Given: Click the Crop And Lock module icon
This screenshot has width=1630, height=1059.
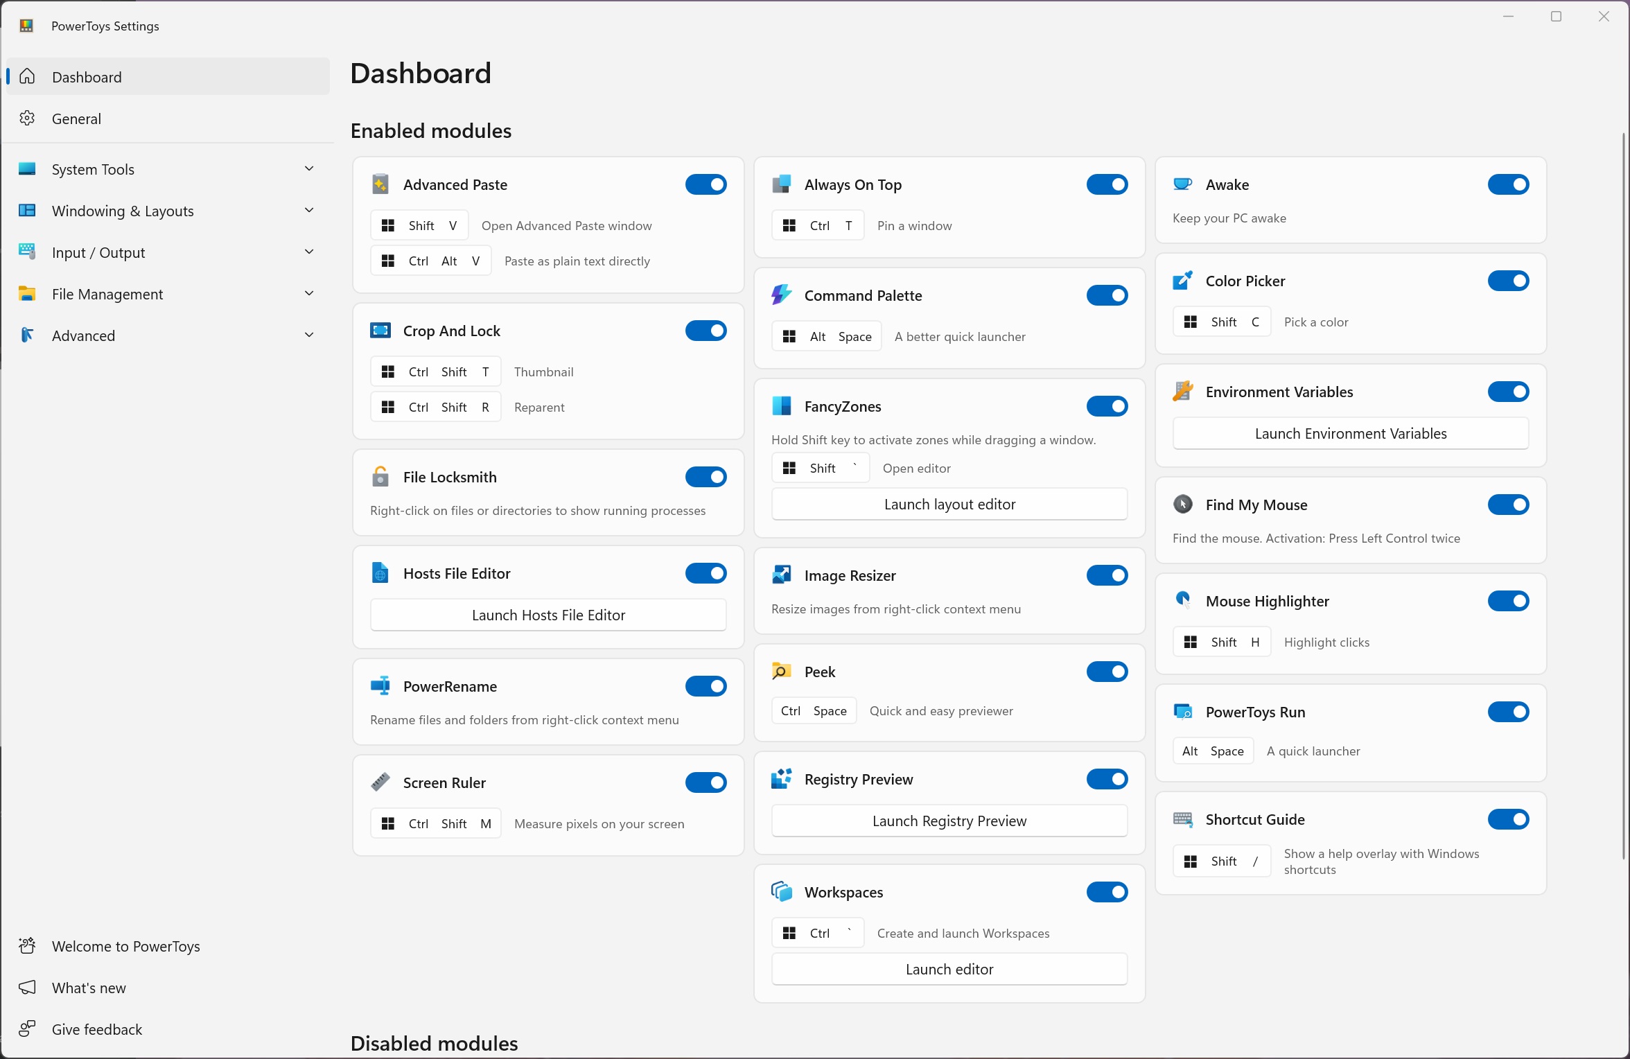Looking at the screenshot, I should click(x=380, y=331).
